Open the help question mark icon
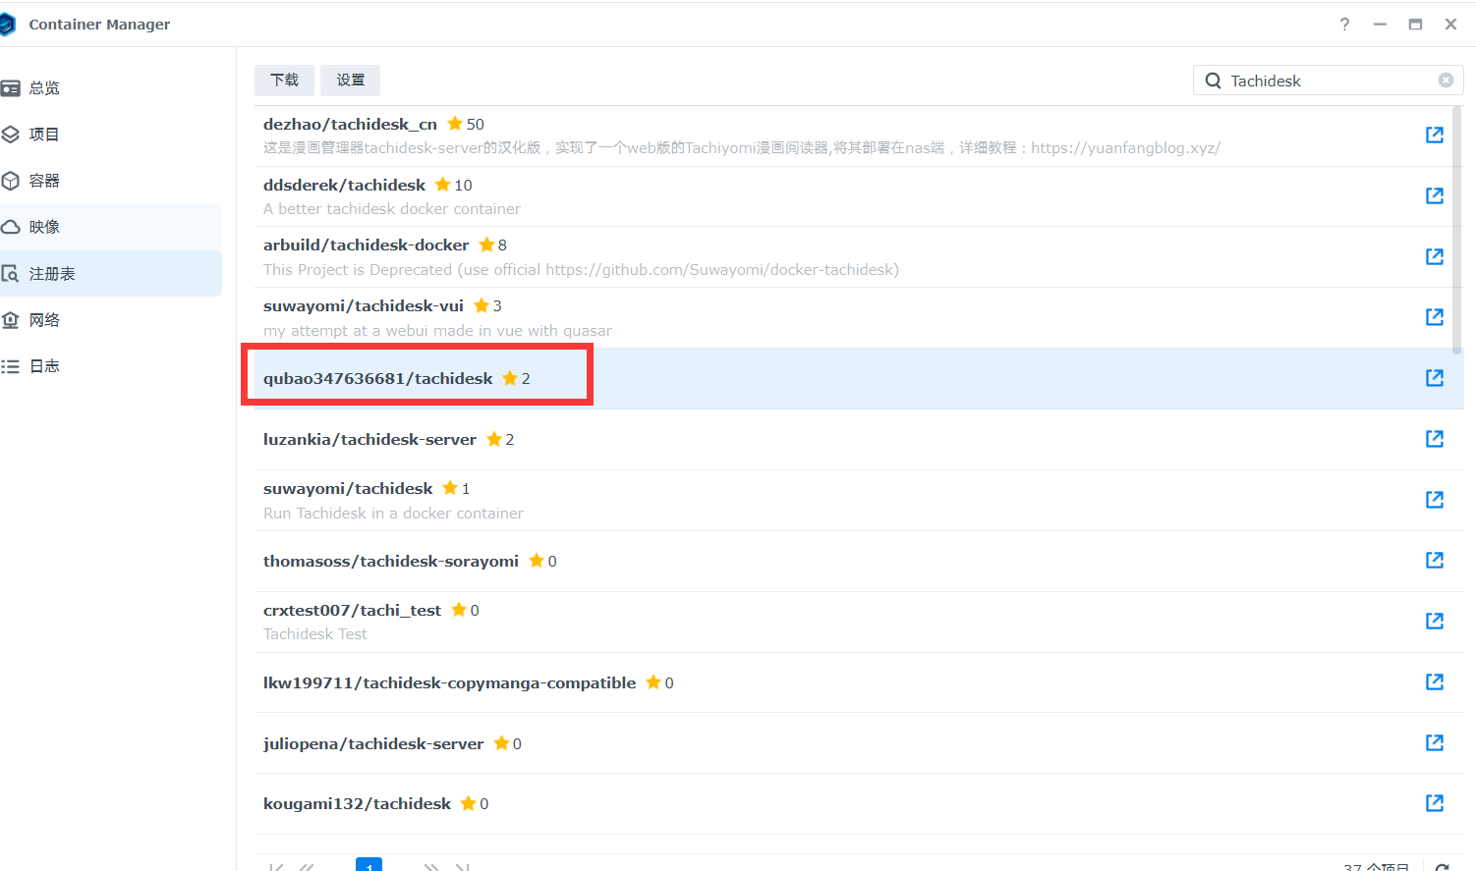Image resolution: width=1476 pixels, height=871 pixels. [x=1344, y=25]
